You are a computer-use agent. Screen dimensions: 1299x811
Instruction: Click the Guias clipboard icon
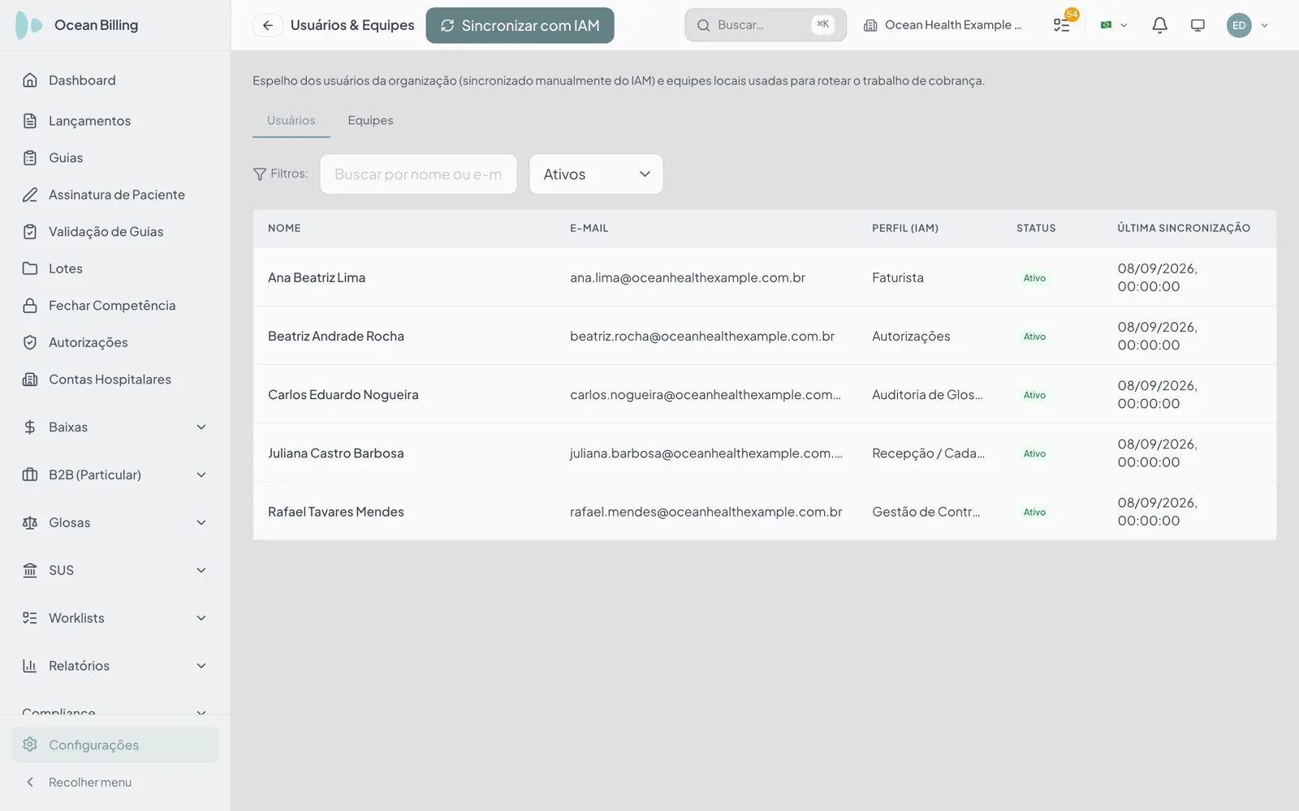tap(30, 158)
